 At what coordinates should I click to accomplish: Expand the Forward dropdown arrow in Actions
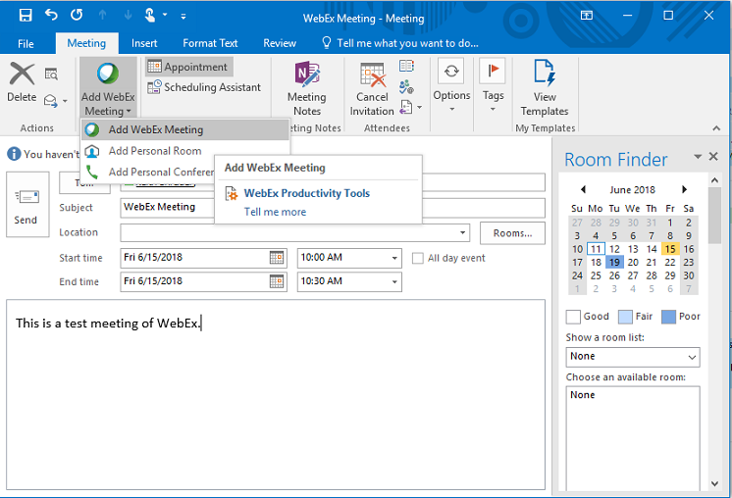pos(65,101)
